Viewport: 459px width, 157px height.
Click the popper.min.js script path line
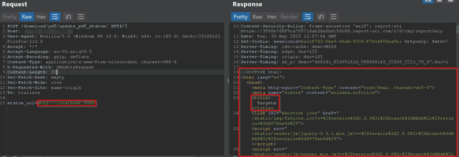point(352,154)
